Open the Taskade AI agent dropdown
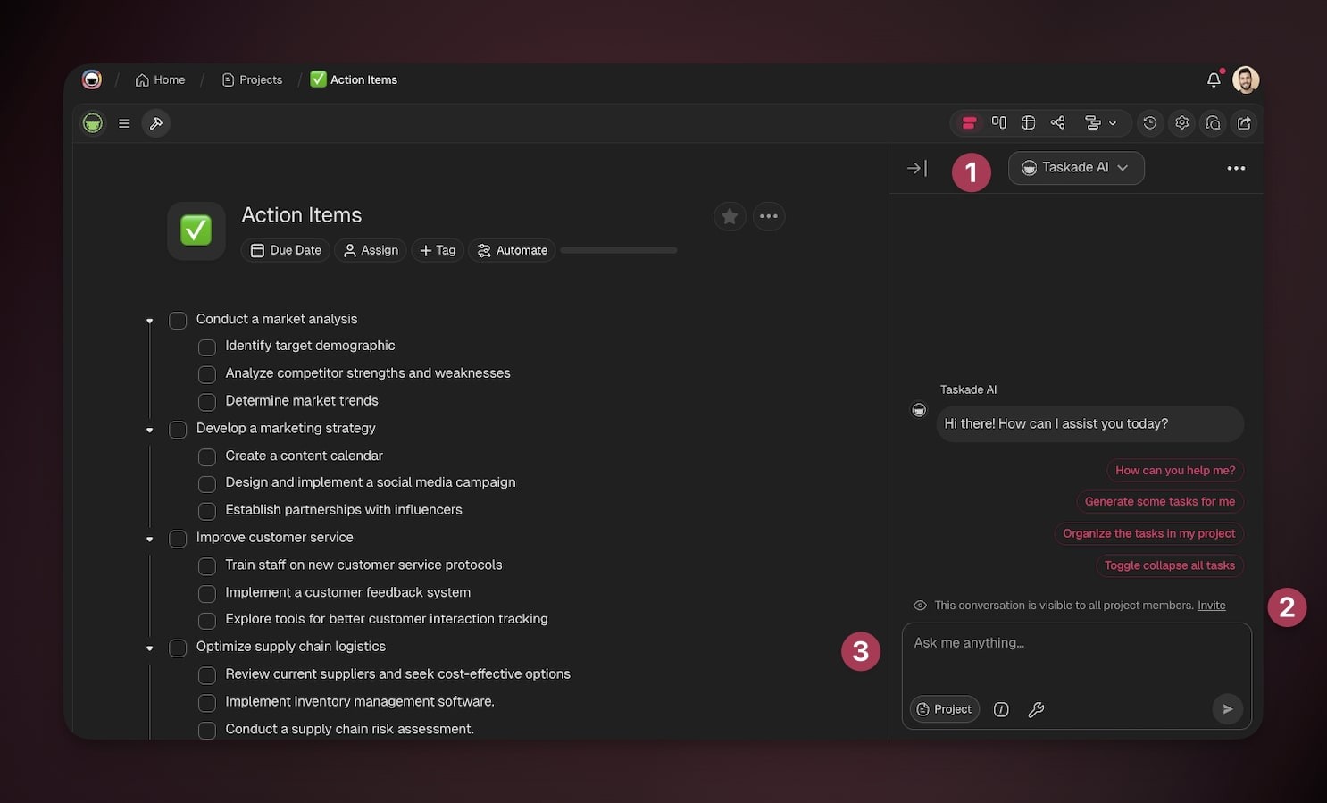The image size is (1327, 803). pyautogui.click(x=1075, y=168)
